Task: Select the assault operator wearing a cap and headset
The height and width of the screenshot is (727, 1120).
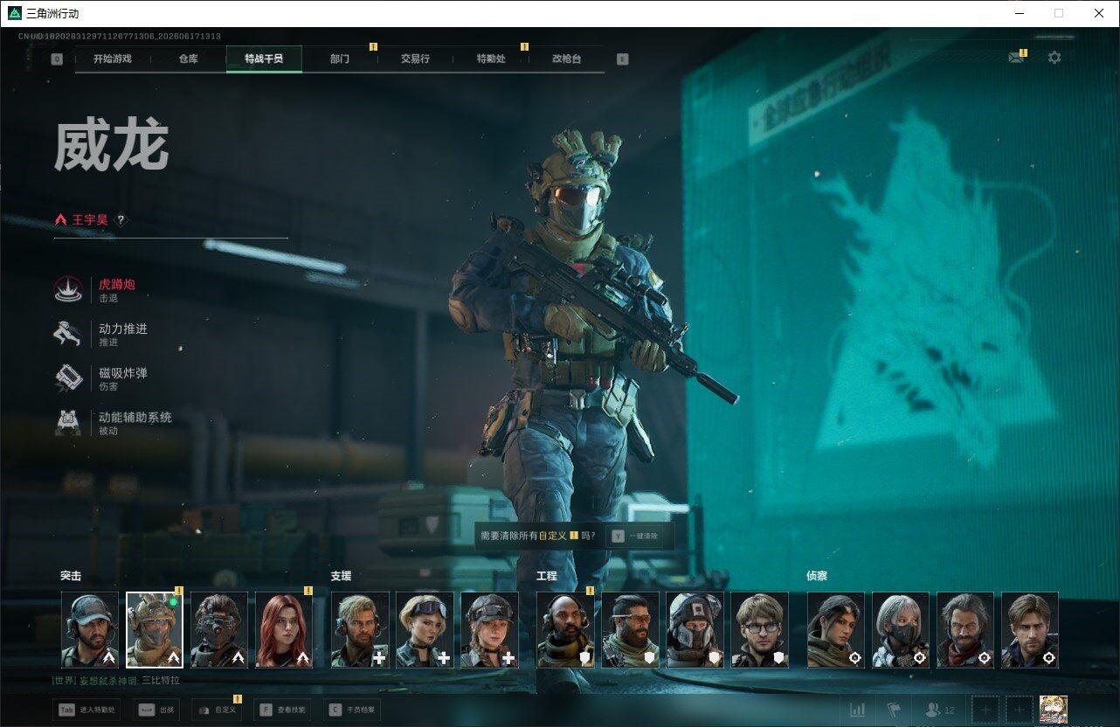Action: point(90,630)
